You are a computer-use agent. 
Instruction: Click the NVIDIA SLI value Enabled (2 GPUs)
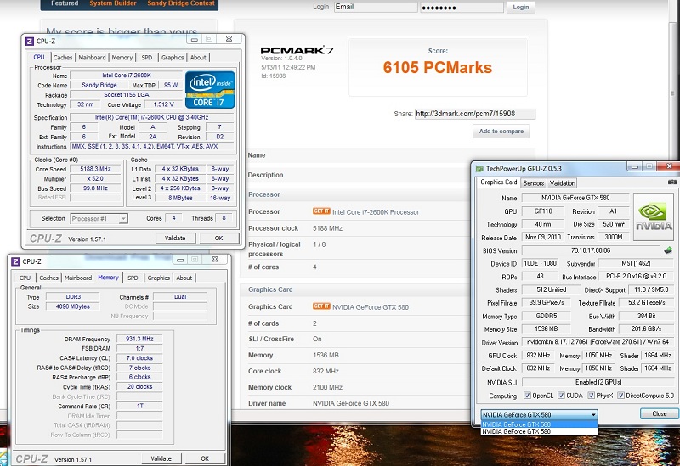598,382
